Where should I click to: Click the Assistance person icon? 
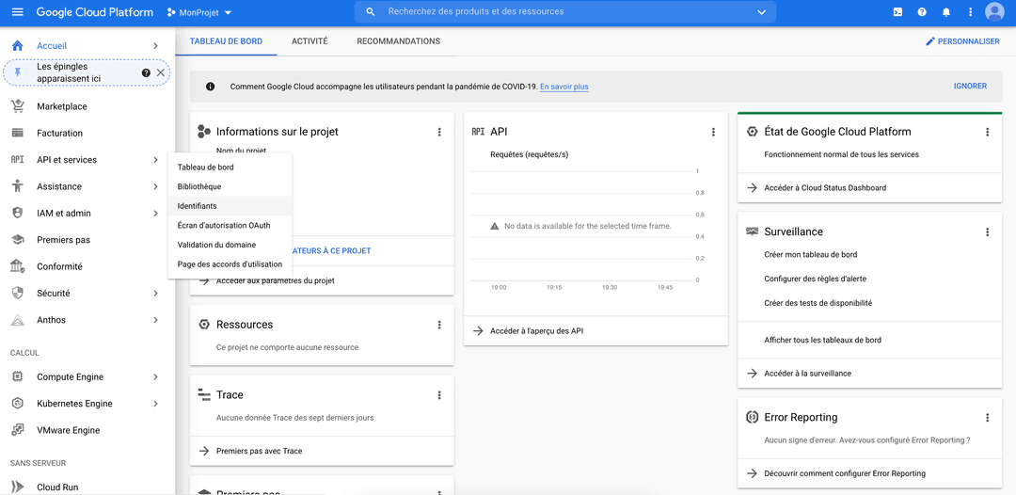click(18, 186)
